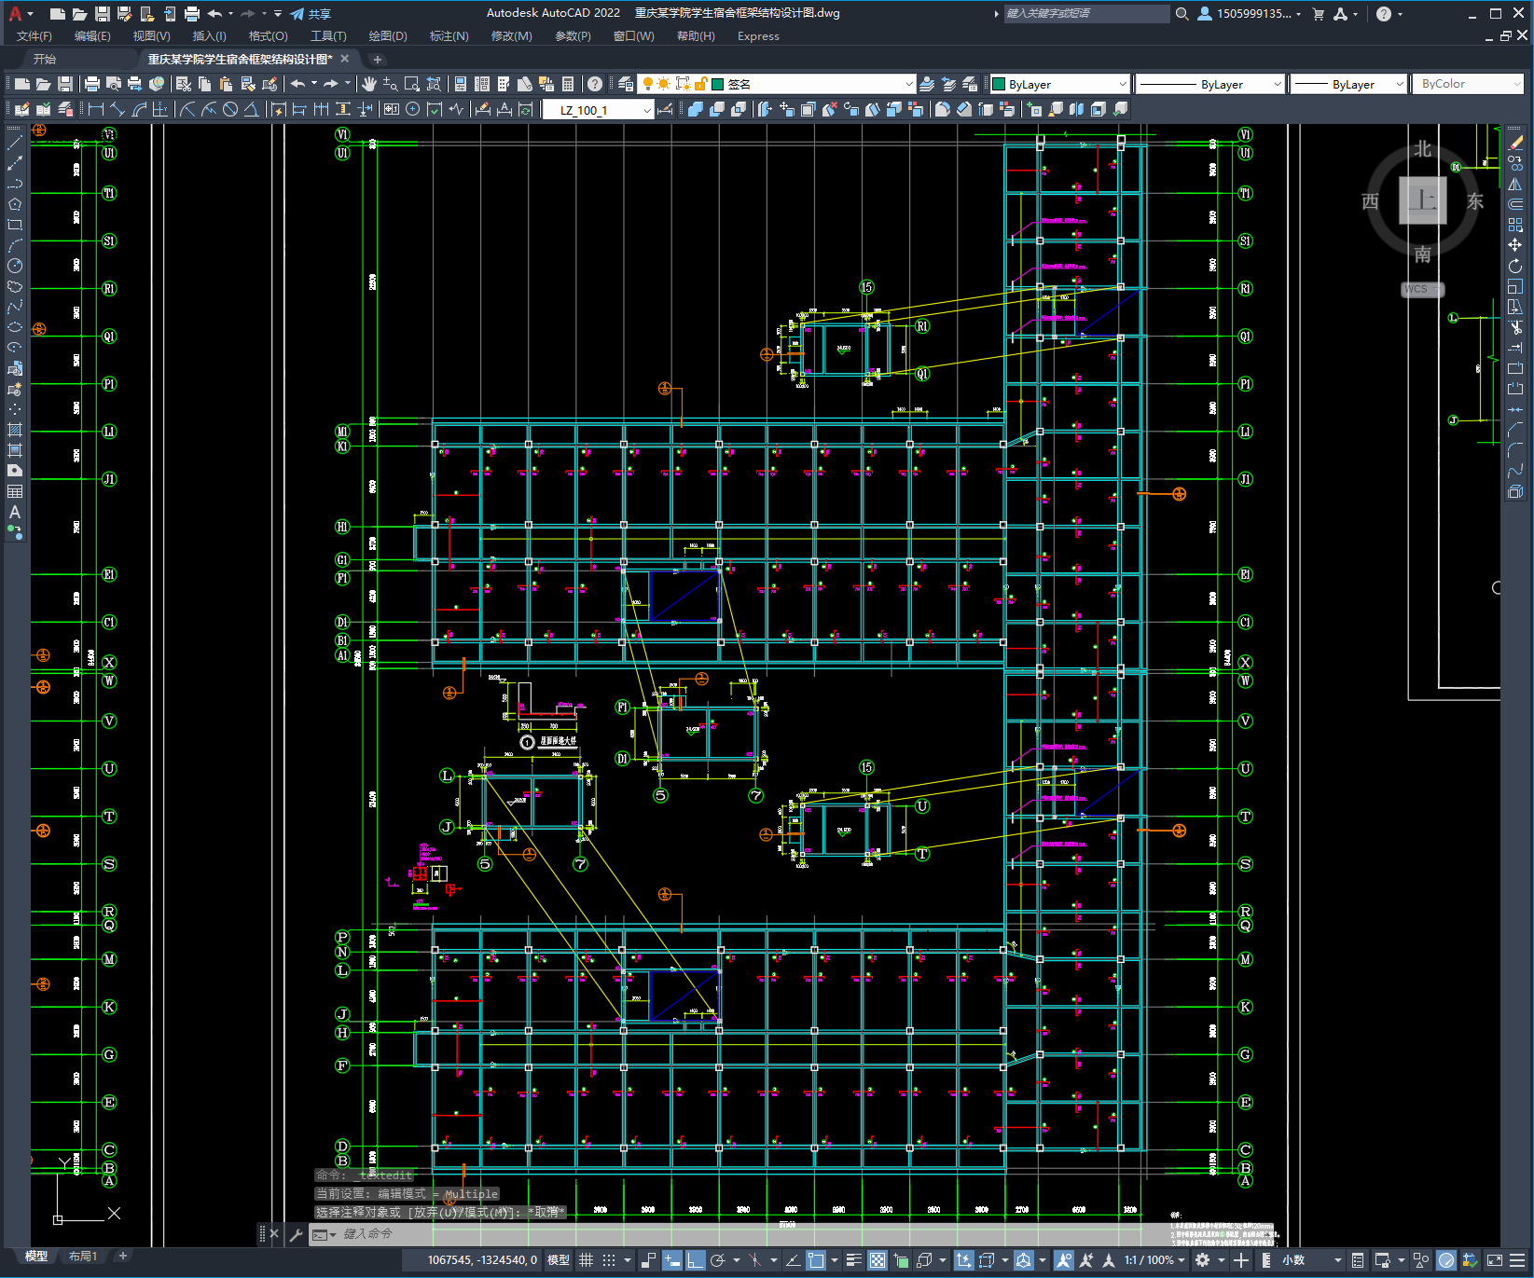This screenshot has width=1534, height=1278.
Task: Click the Center Mark dimension icon
Action: click(413, 109)
